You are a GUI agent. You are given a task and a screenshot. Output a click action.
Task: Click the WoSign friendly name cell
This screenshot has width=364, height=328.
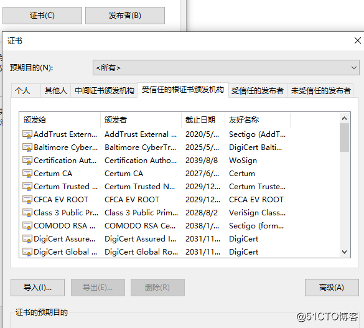tap(243, 161)
